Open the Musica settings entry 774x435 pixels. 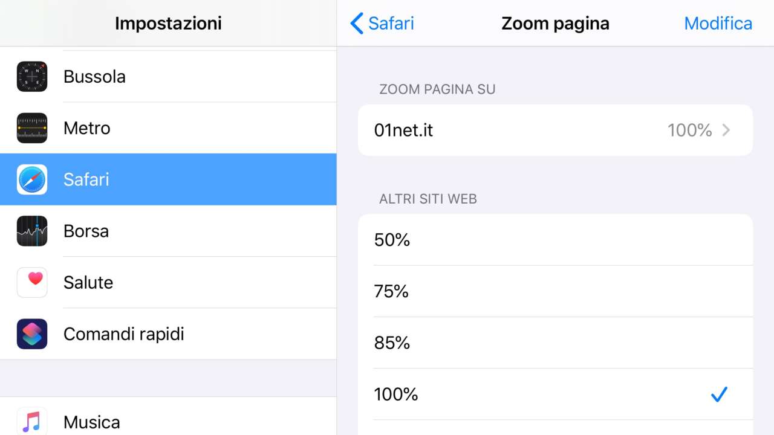click(x=181, y=421)
